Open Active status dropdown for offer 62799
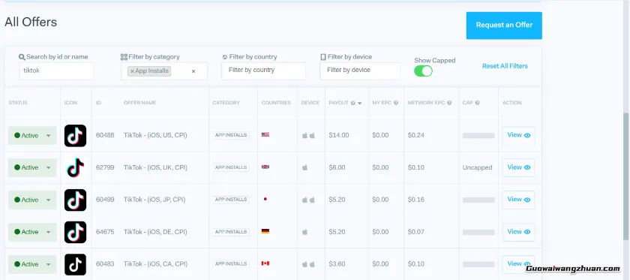The image size is (630, 280). coord(32,167)
